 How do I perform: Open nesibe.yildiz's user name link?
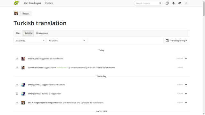coord(34,59)
